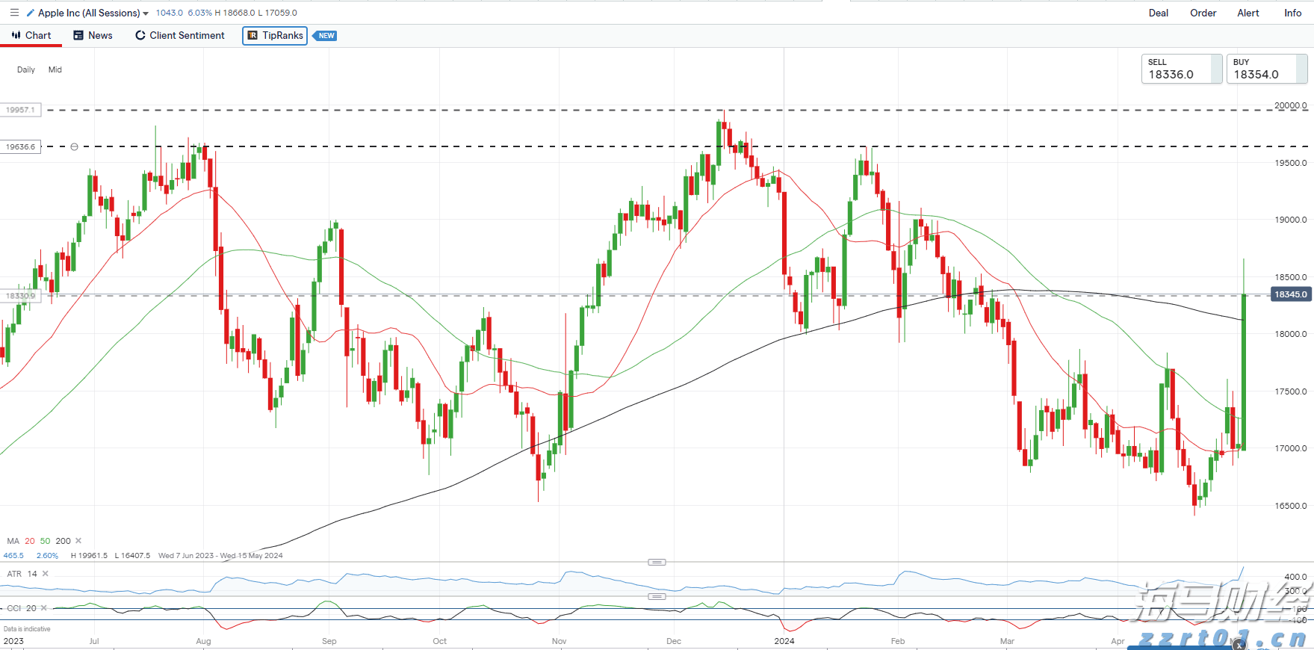Click the News newspaper icon
Image resolution: width=1314 pixels, height=650 pixels.
pyautogui.click(x=78, y=35)
